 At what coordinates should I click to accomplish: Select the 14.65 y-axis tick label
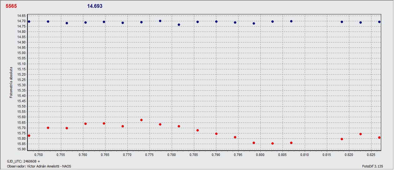22,16
